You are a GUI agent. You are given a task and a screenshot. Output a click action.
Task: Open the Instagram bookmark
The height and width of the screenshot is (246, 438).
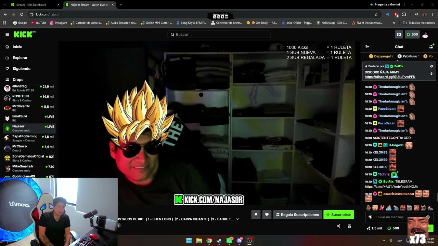coord(59,23)
